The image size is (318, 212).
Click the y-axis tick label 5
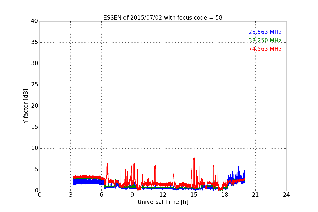point(36,170)
